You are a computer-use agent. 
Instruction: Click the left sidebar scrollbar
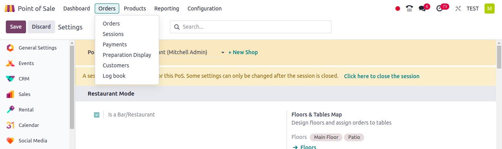(72, 85)
